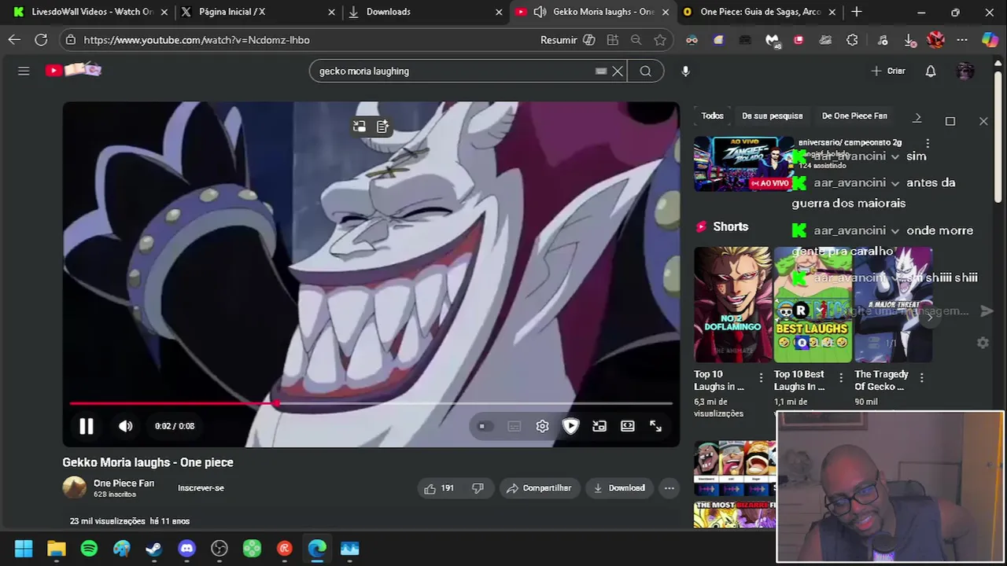
Task: Open options for Top 10 Laughs short
Action: pyautogui.click(x=761, y=378)
